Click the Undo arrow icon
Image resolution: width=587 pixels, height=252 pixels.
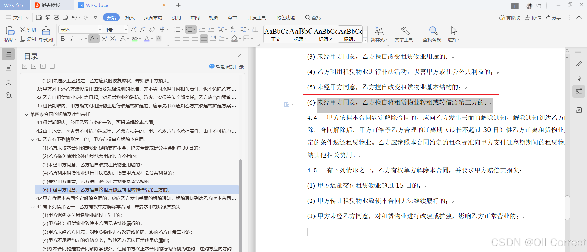point(74,17)
